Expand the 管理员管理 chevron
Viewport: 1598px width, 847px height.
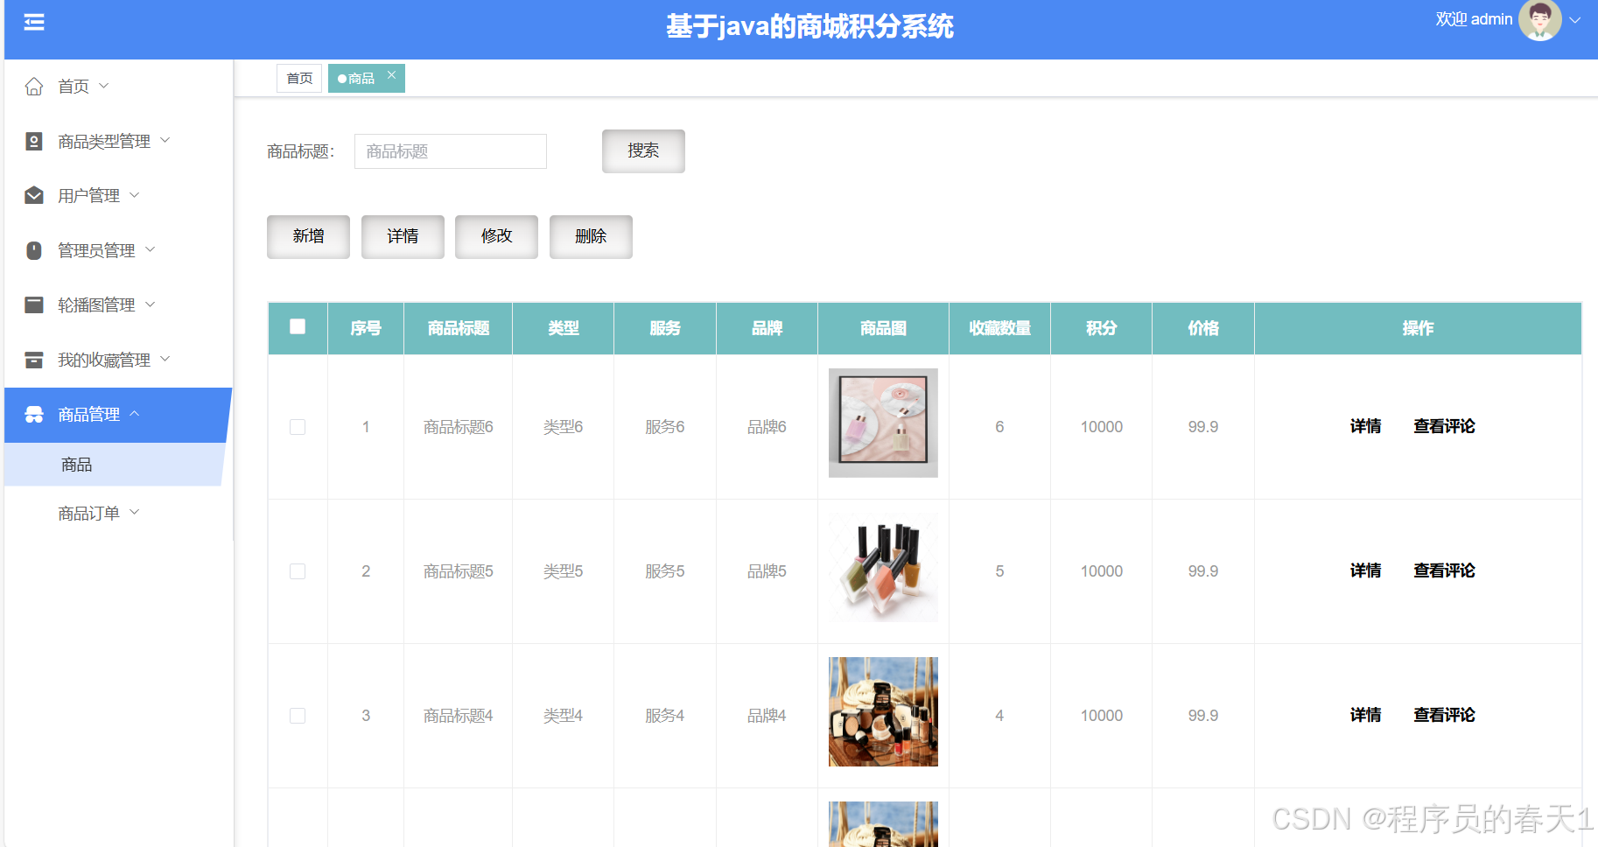151,249
